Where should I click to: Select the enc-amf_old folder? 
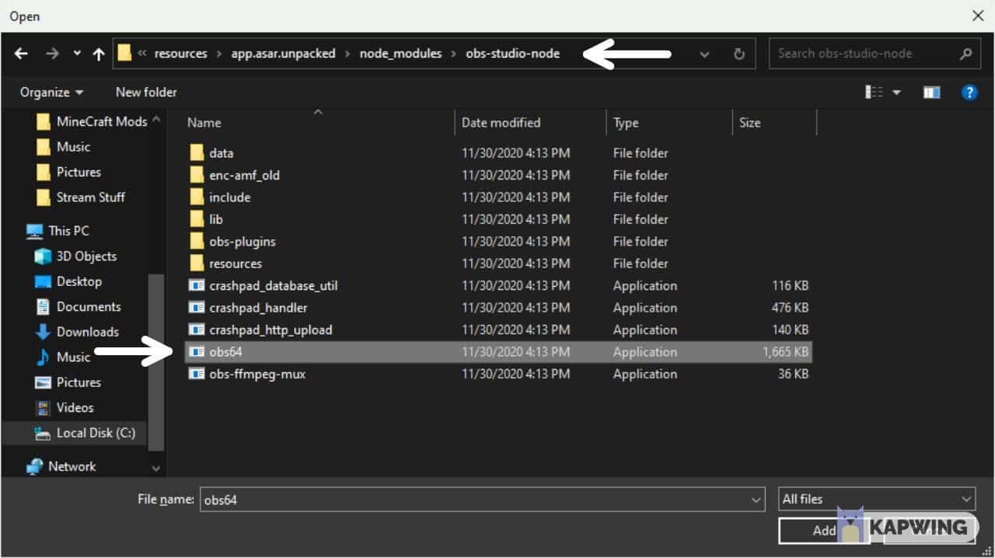click(499, 175)
